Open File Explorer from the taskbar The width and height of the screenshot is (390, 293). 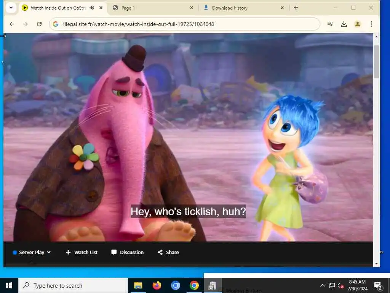pos(138,285)
